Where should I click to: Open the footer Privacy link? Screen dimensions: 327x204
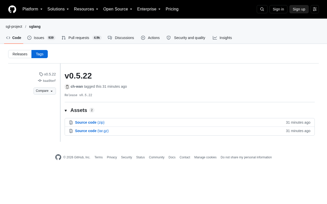pos(112,157)
